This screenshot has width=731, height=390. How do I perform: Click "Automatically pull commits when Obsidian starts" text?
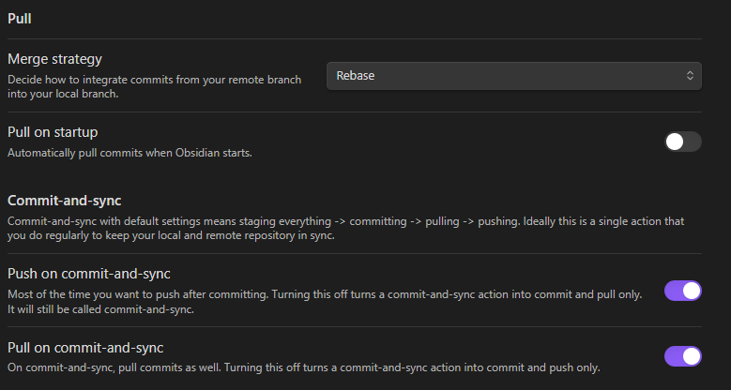[130, 152]
